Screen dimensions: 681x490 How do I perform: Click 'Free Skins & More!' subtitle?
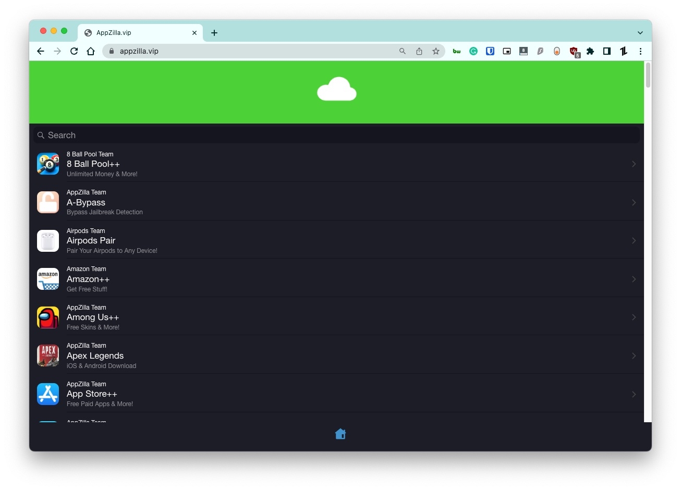93,327
